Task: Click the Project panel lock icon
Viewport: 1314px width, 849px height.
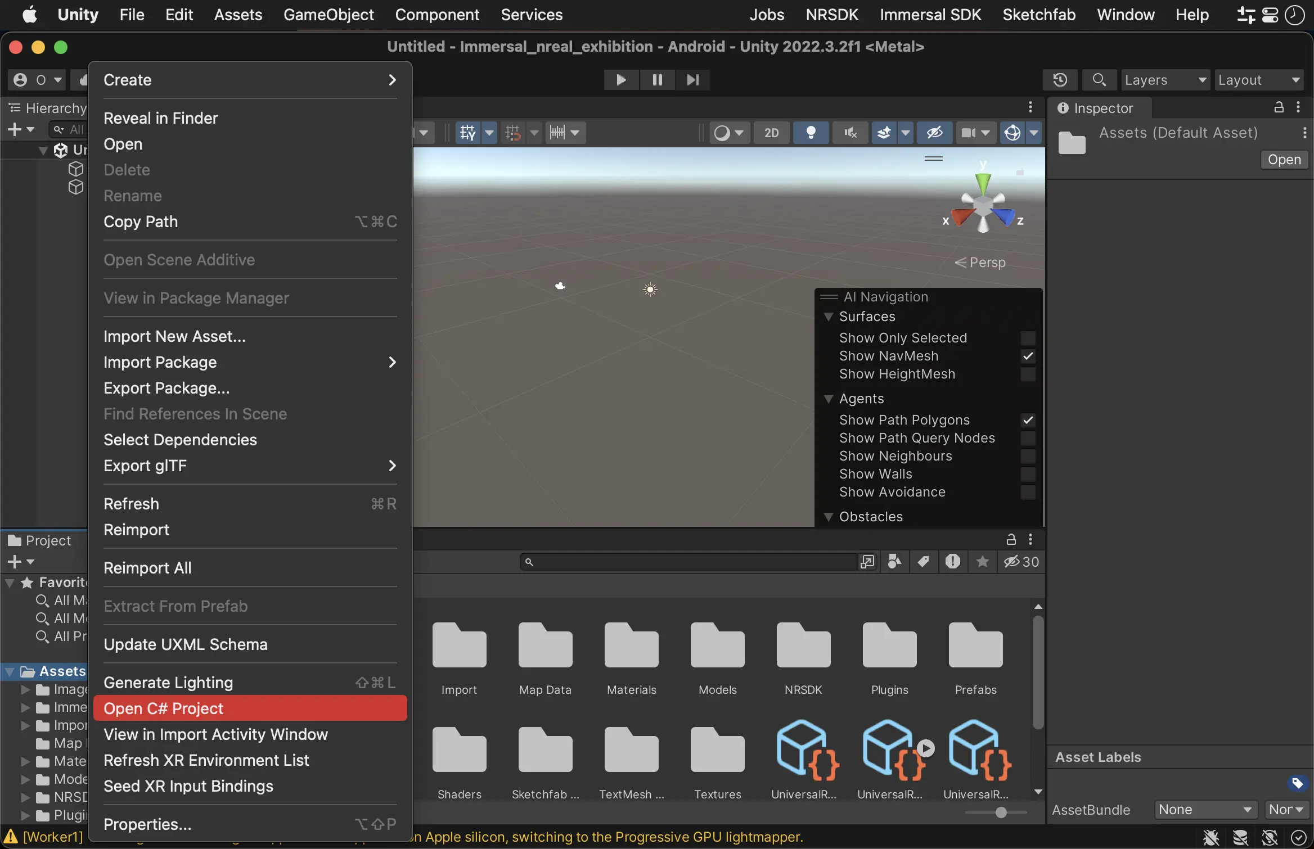Action: [1011, 540]
